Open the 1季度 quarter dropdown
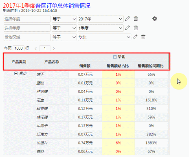The width and height of the screenshot is (189, 157). pyautogui.click(x=101, y=28)
